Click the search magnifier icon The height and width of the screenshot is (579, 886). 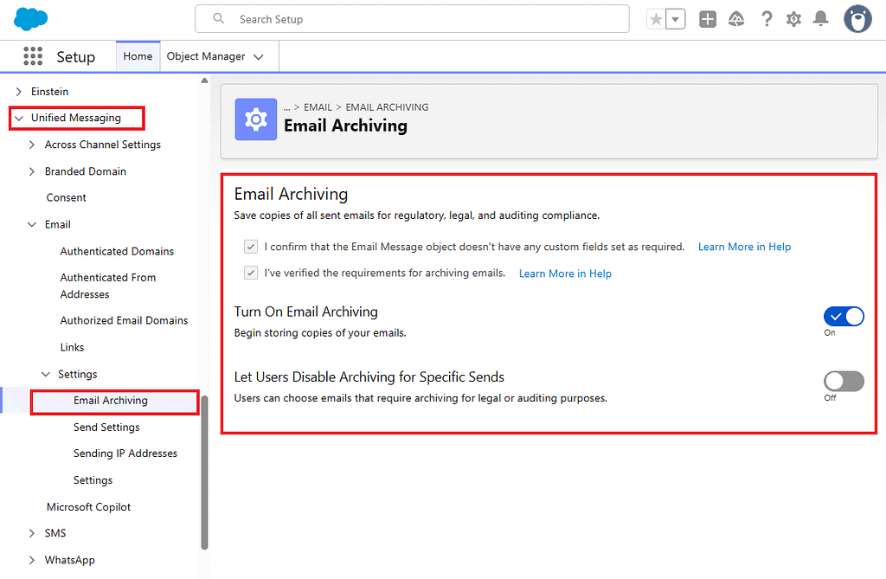coord(218,19)
